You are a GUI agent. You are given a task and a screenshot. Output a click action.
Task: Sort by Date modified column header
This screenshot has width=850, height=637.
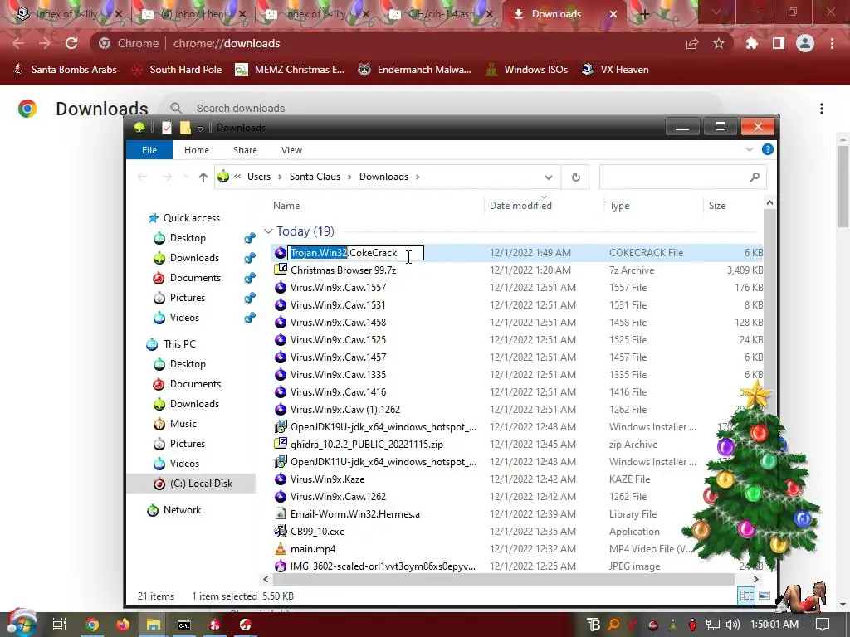(520, 206)
